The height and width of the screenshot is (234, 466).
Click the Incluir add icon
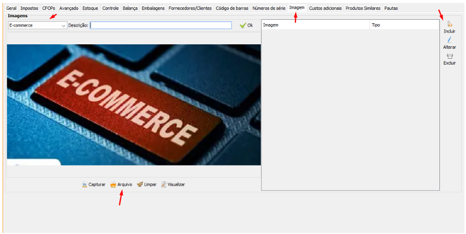[449, 24]
